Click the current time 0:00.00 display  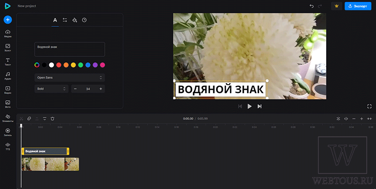point(188,118)
